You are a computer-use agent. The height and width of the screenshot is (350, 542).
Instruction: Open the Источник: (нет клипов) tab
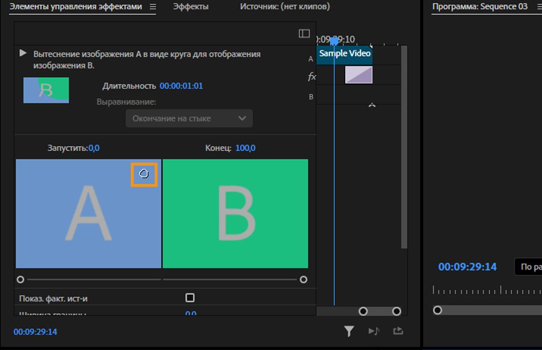(284, 7)
